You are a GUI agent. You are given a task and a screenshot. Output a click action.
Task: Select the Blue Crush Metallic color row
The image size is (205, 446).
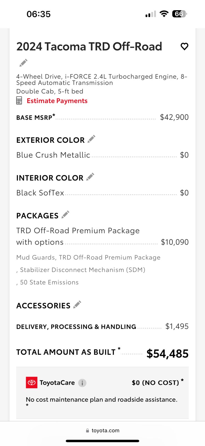102,155
